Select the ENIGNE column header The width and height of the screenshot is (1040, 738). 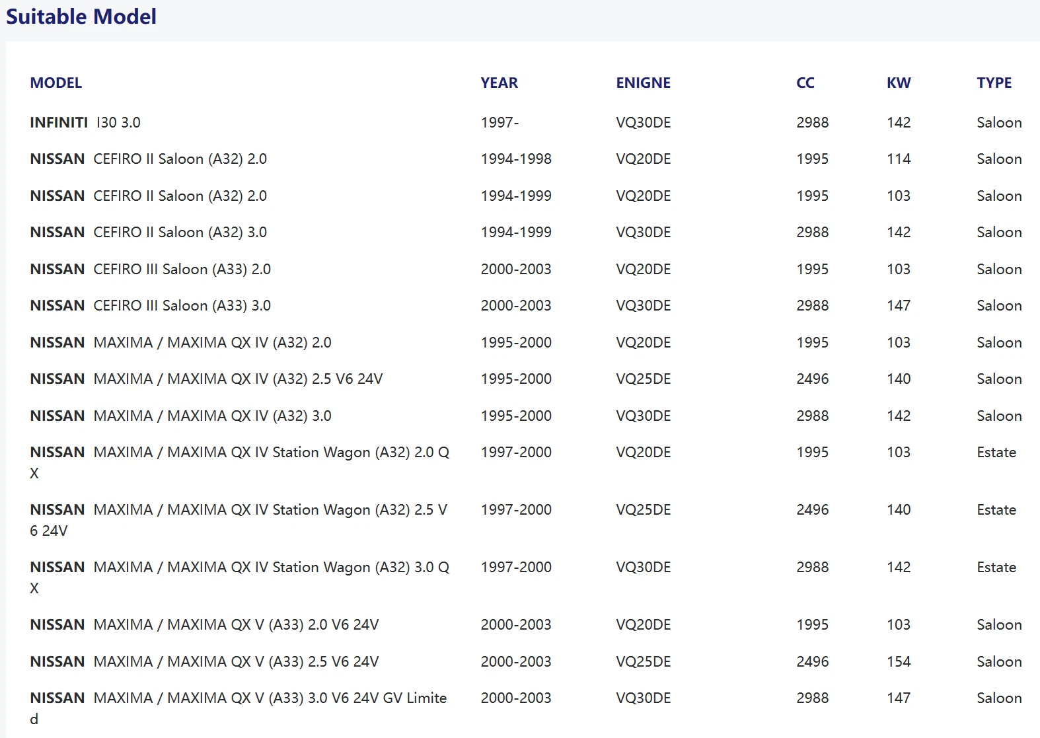pos(644,83)
